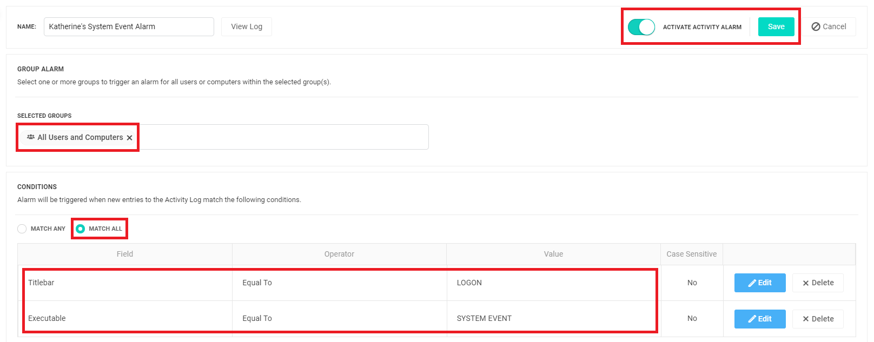874x342 pixels.
Task: Select the Match All radio button
Action: click(81, 229)
